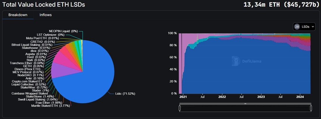Click the Crypto.com Staked ET... label
Viewport: 321px width, 119px height.
[29, 81]
